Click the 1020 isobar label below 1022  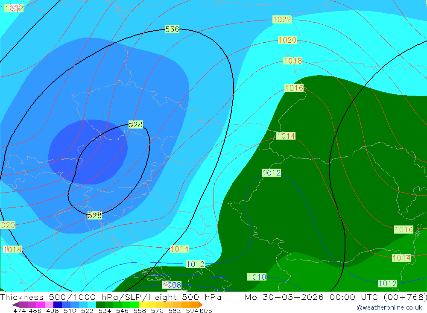pyautogui.click(x=287, y=40)
